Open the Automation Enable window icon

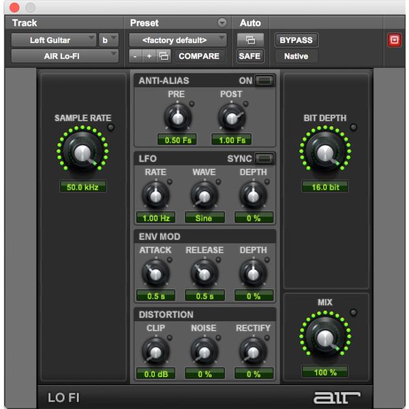click(x=250, y=40)
